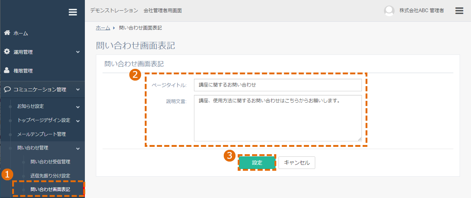Select 問い合わせ画面表記 in the sidebar
The image size is (471, 198).
coord(50,190)
